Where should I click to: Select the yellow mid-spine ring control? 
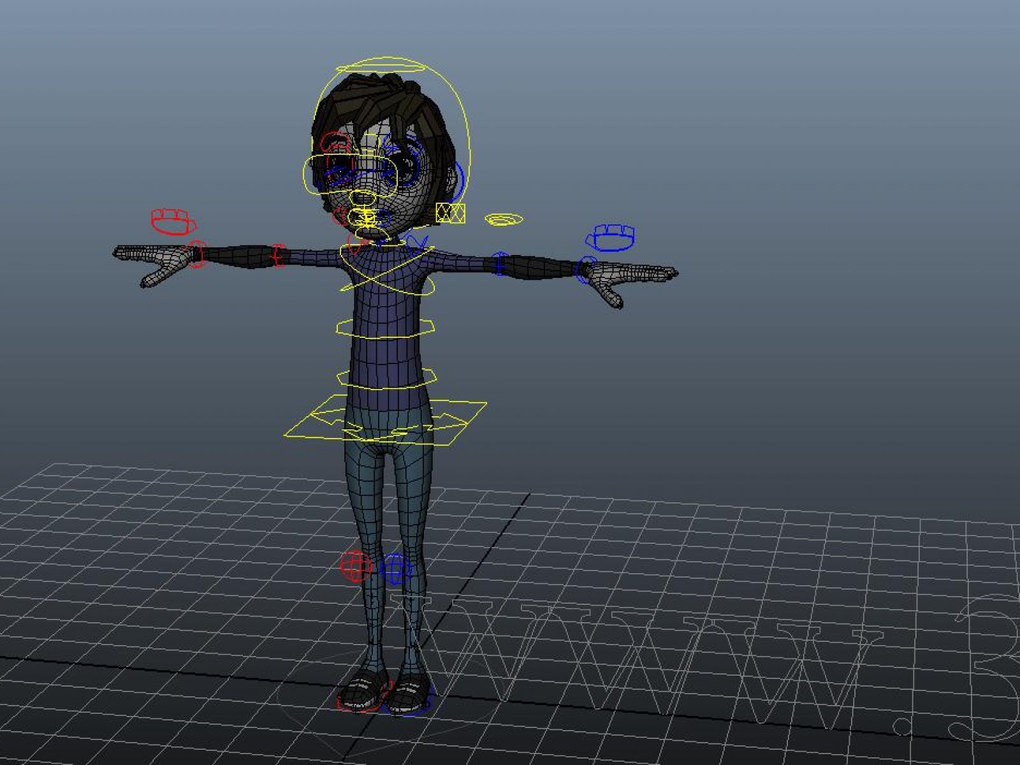(386, 328)
